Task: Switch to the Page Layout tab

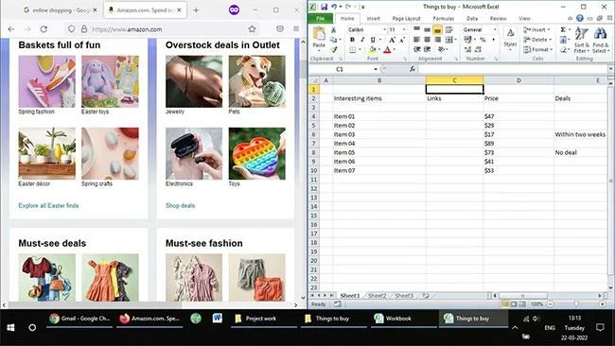Action: click(x=406, y=18)
